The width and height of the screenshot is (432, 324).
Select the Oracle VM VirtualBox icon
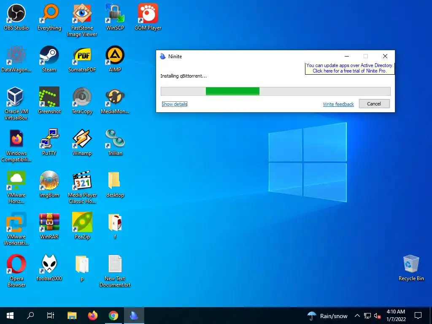point(16,104)
